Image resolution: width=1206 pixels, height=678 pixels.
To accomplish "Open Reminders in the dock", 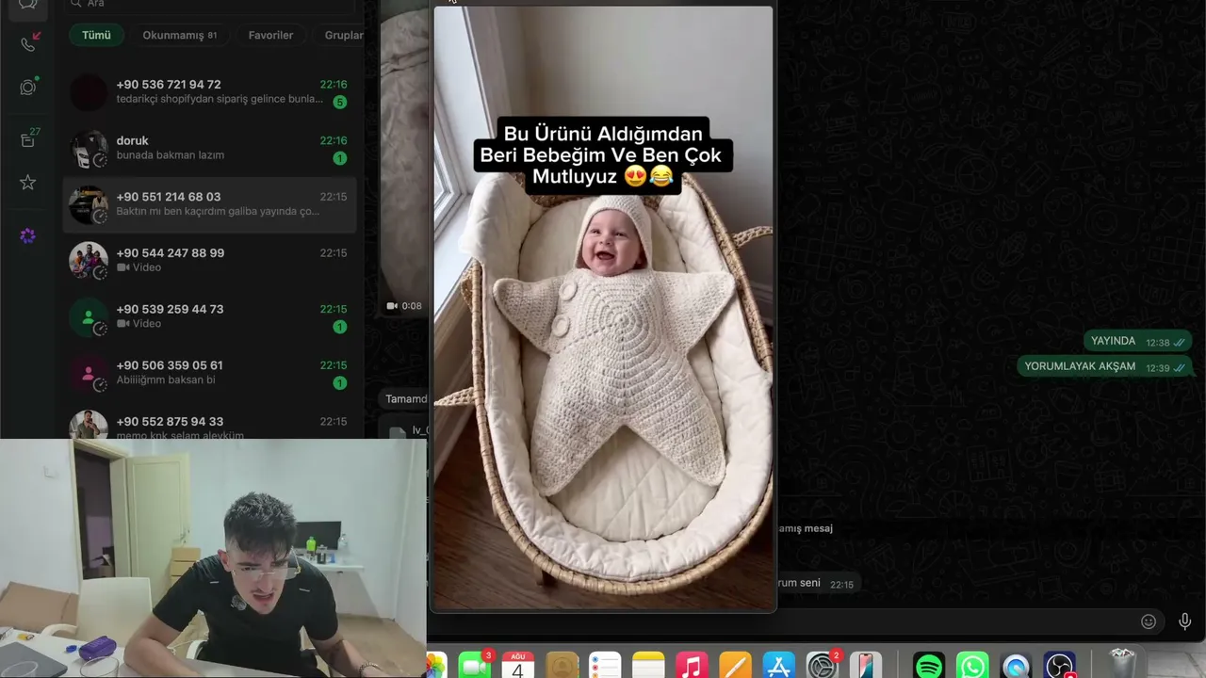I will click(x=605, y=666).
